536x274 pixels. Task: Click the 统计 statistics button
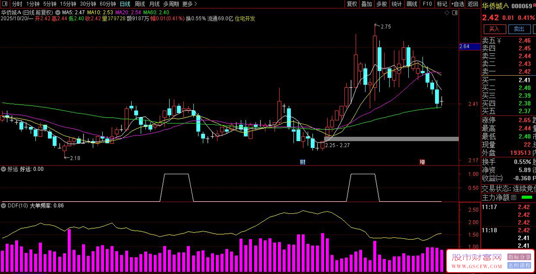click(396, 4)
